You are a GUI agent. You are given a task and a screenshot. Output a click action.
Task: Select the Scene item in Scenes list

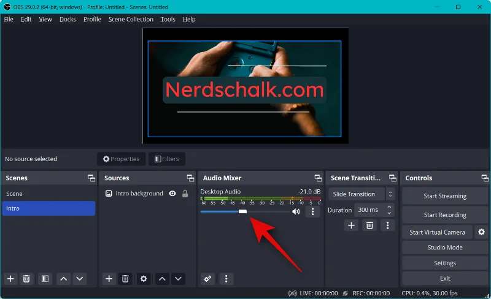[48, 194]
